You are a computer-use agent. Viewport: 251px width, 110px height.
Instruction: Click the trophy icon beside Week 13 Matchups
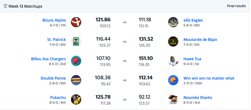click(x=5, y=6)
